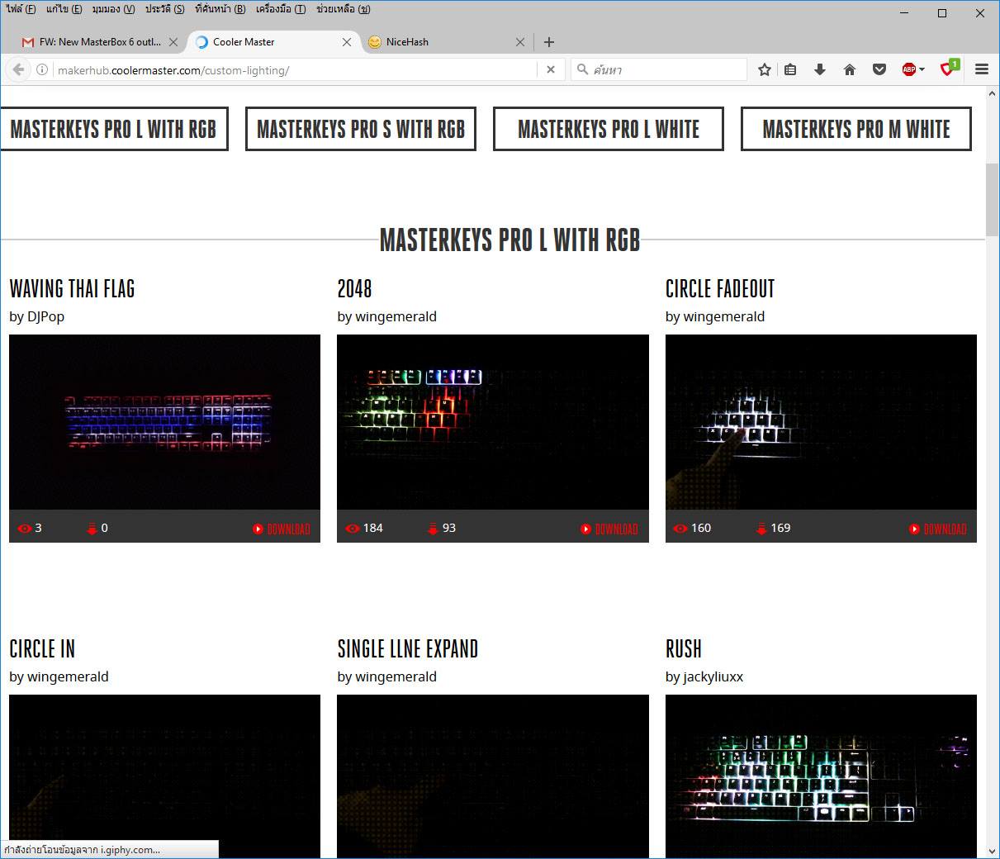Click author DJPop under Waving Thai Flag
Viewport: 1000px width, 859px height.
tap(45, 316)
